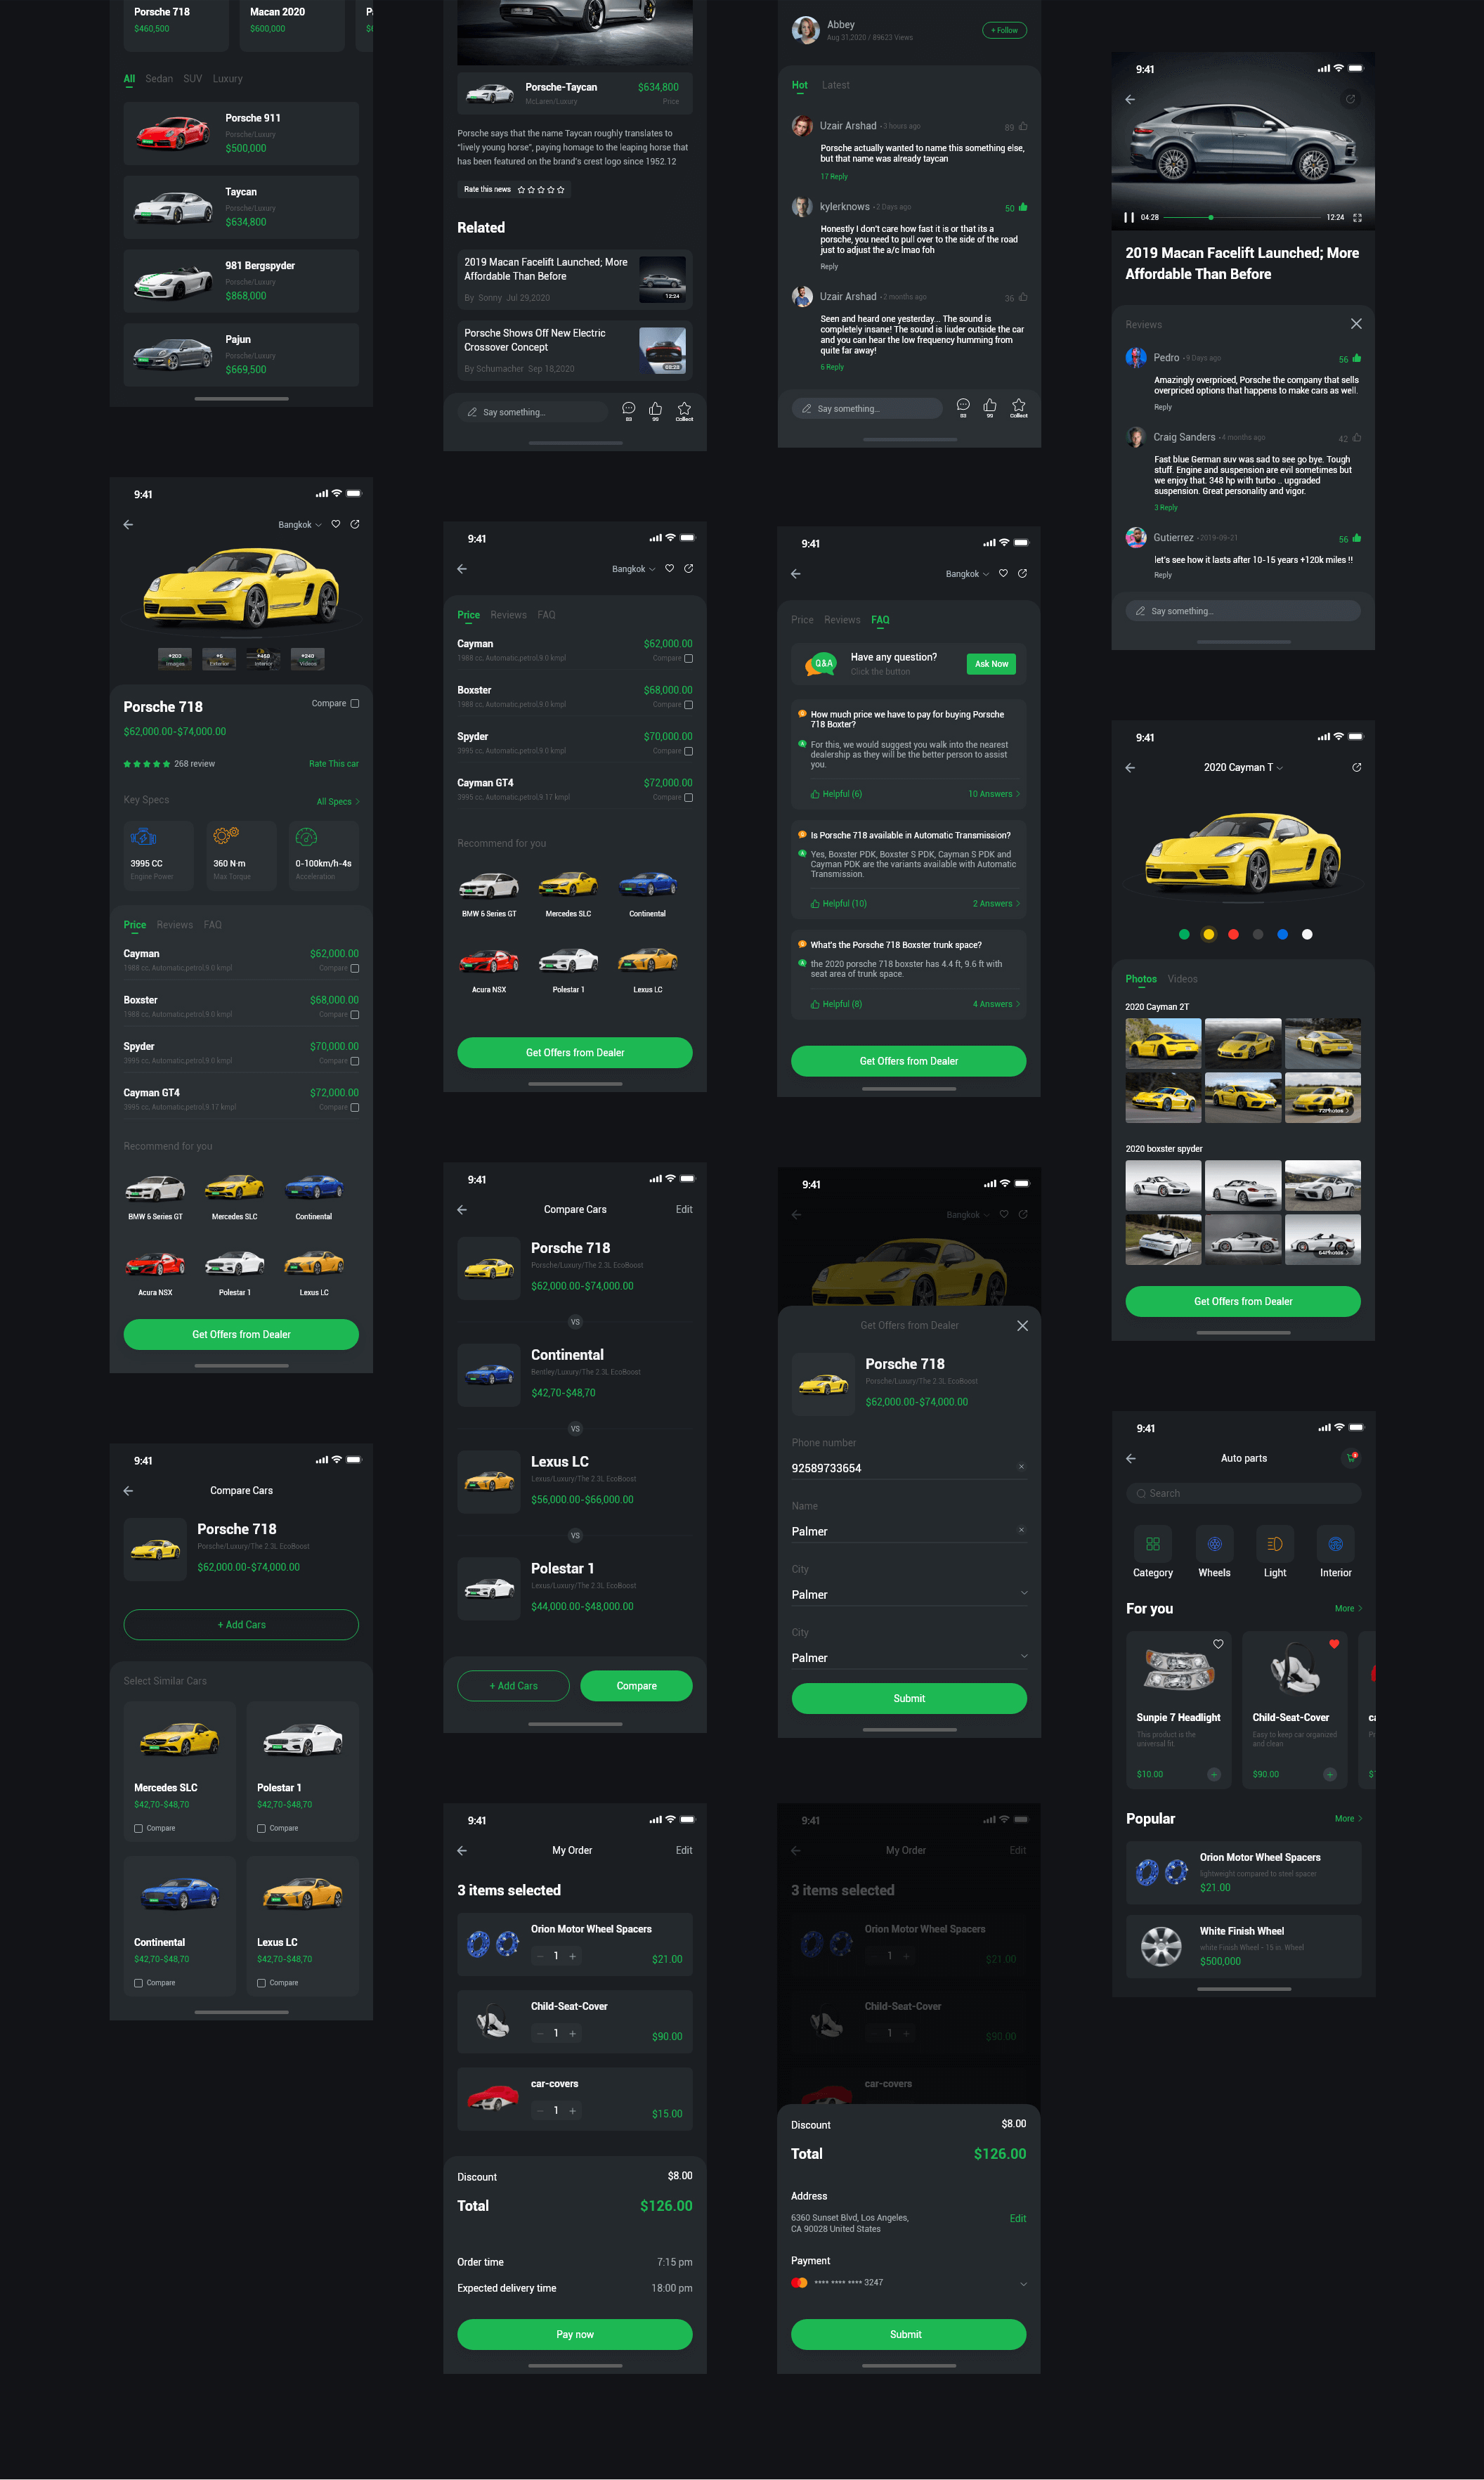This screenshot has width=1484, height=2480.
Task: Clear phone number field with its x icon
Action: coord(1021,1466)
